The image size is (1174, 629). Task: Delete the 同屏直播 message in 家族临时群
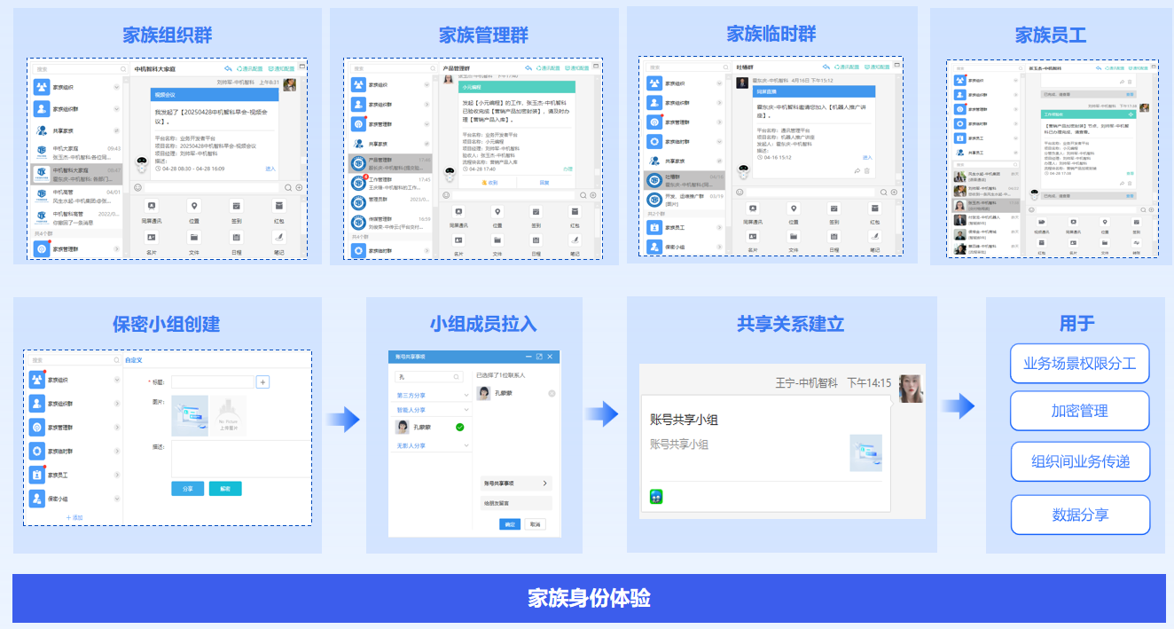tap(867, 170)
